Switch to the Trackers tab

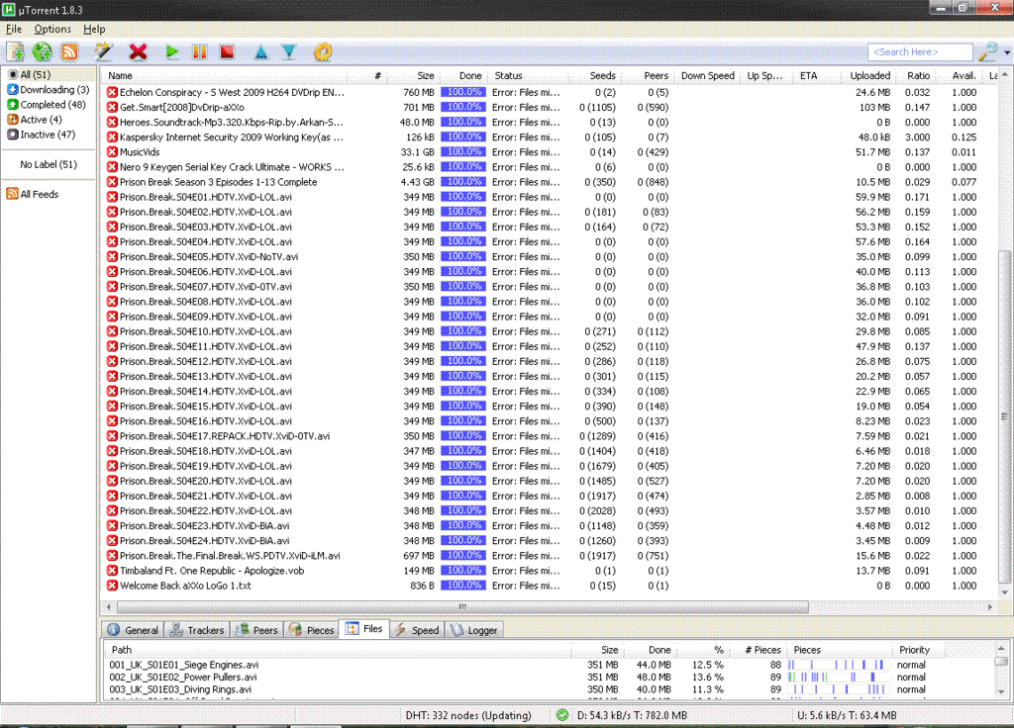197,630
